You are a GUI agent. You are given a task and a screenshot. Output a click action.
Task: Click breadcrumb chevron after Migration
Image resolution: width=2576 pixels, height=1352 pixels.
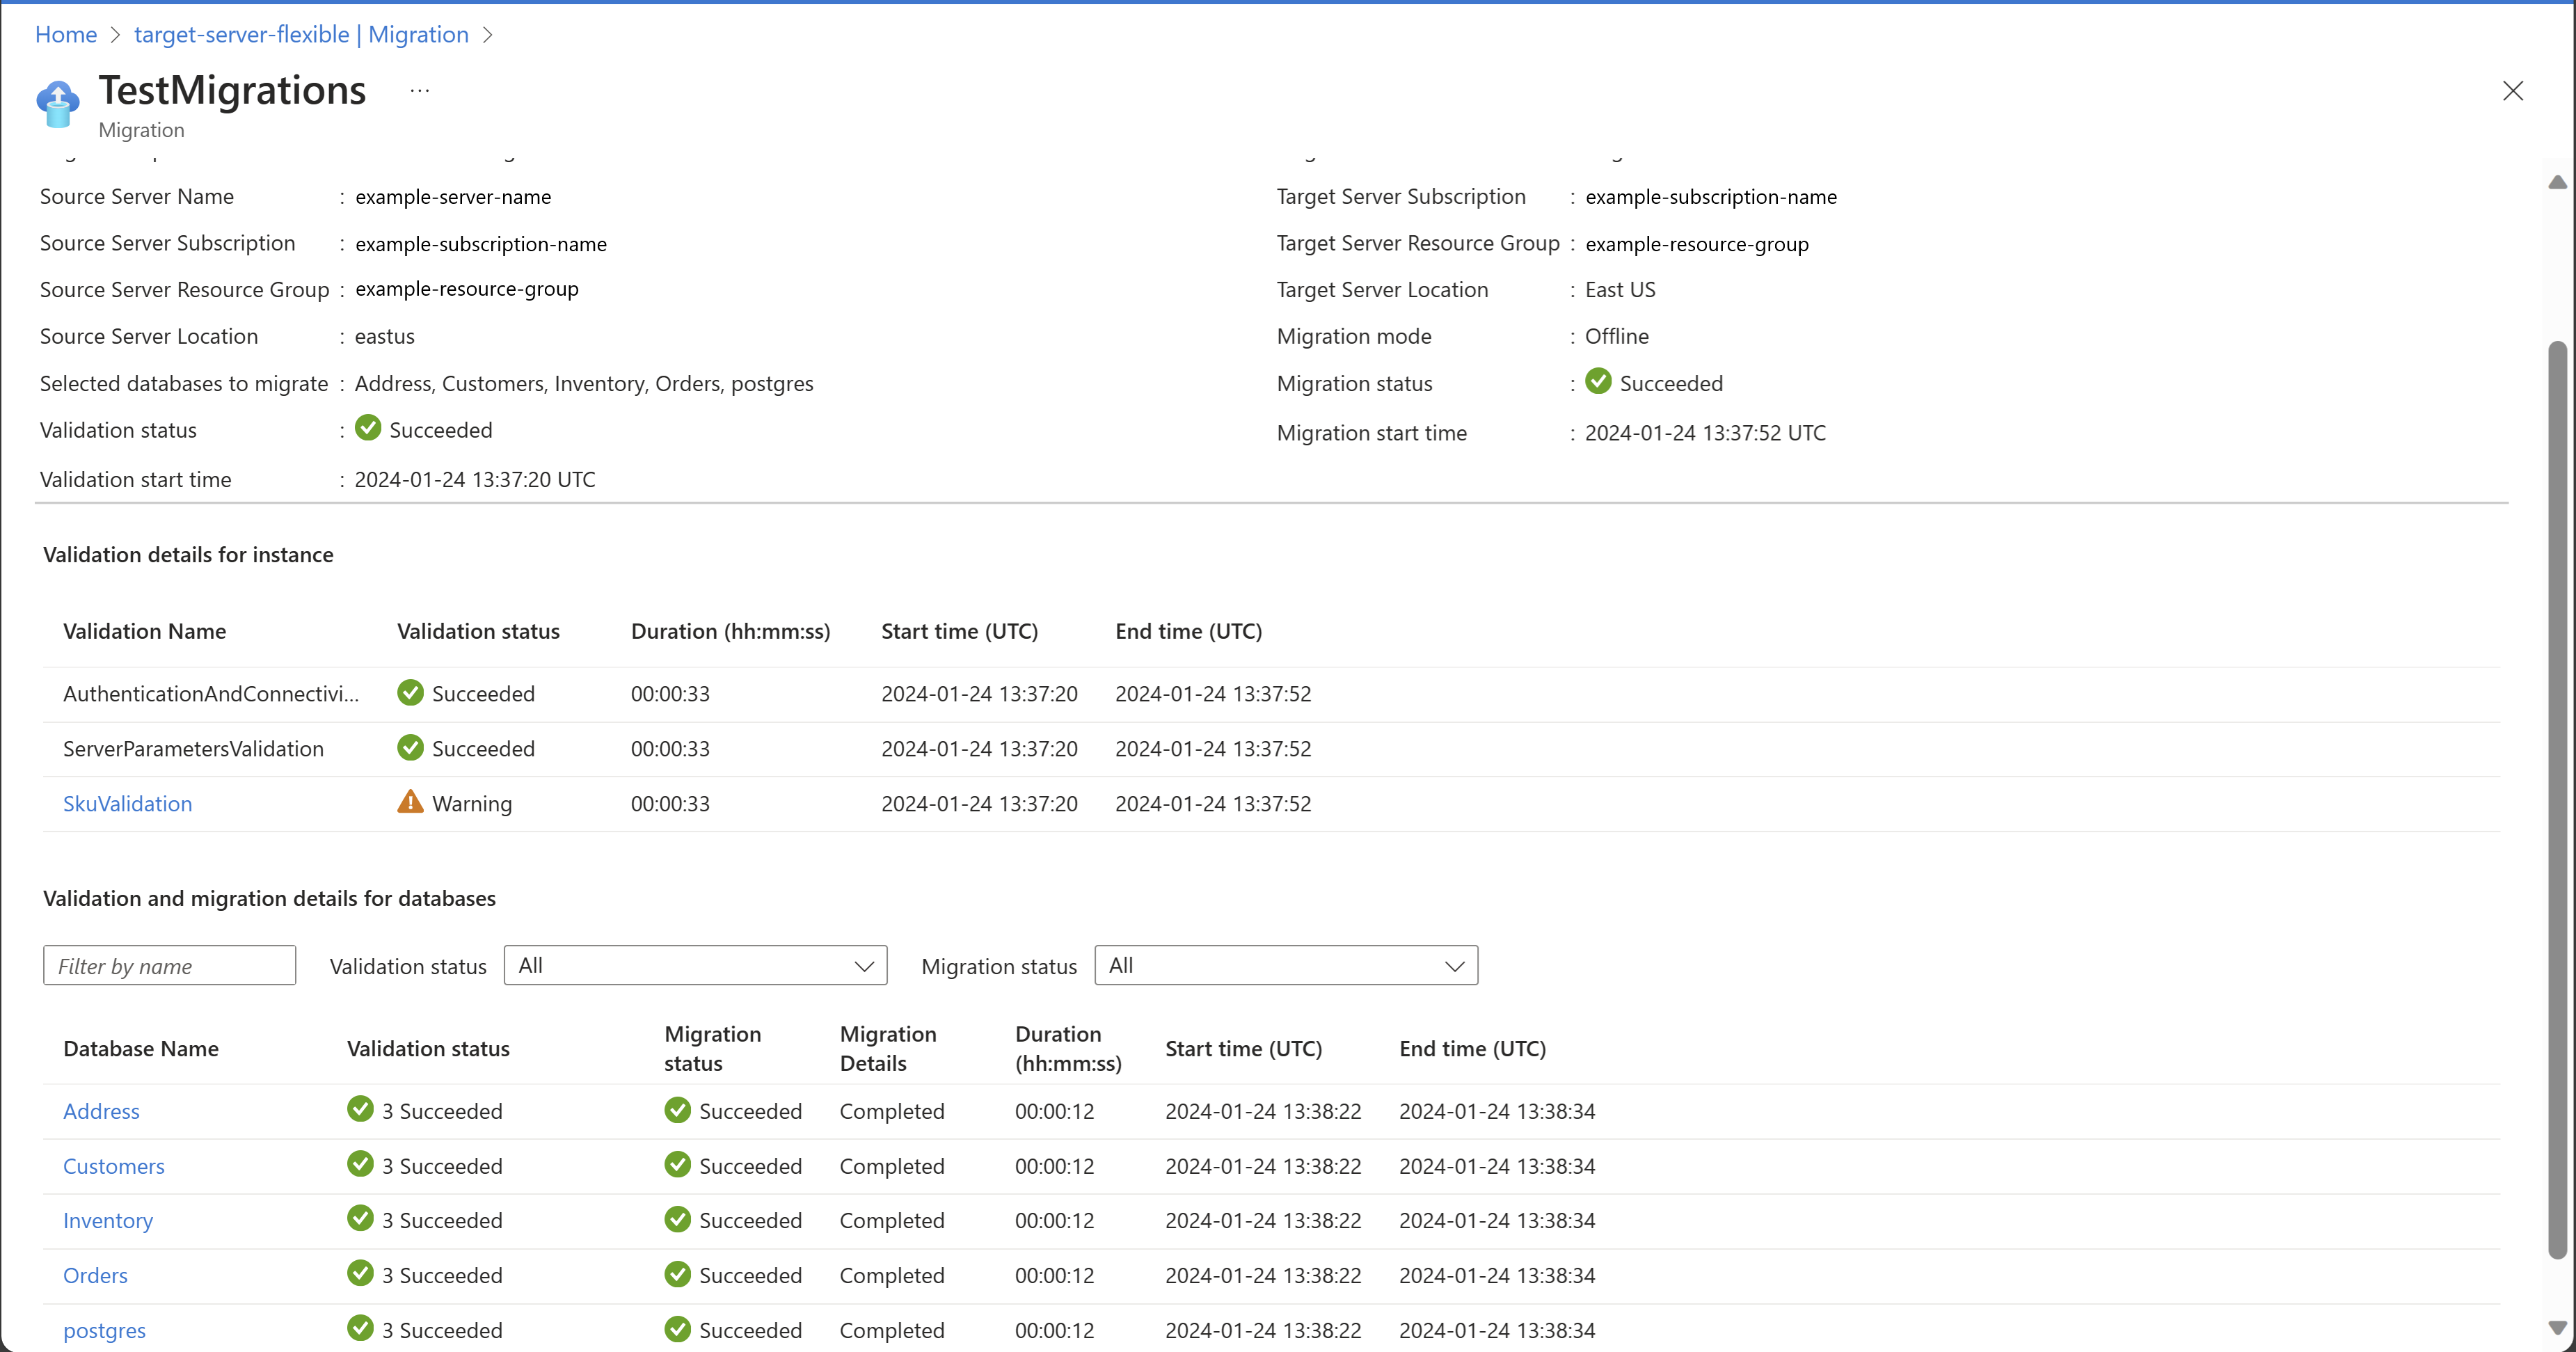point(488,35)
